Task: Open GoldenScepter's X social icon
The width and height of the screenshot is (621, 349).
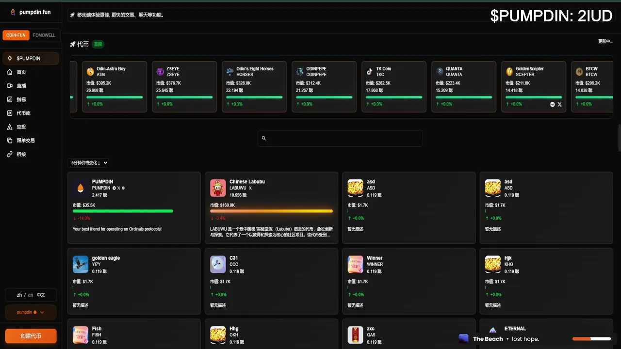Action: pos(559,104)
